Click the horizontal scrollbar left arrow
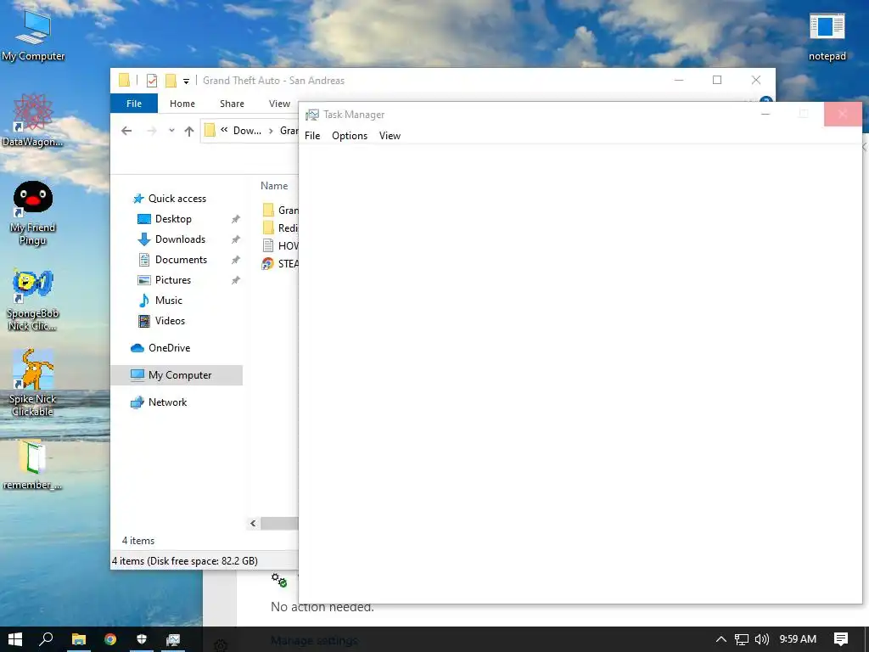The image size is (869, 652). tap(253, 523)
